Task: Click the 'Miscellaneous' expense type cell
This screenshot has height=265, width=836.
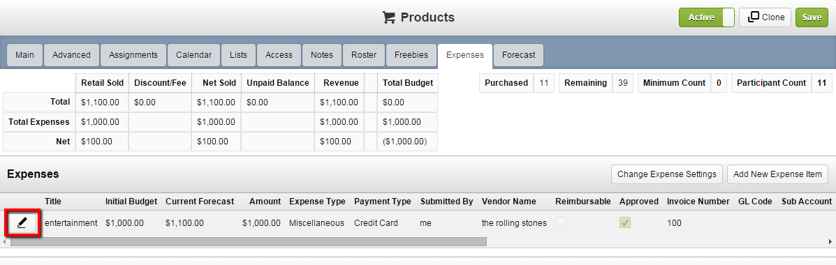Action: point(316,223)
